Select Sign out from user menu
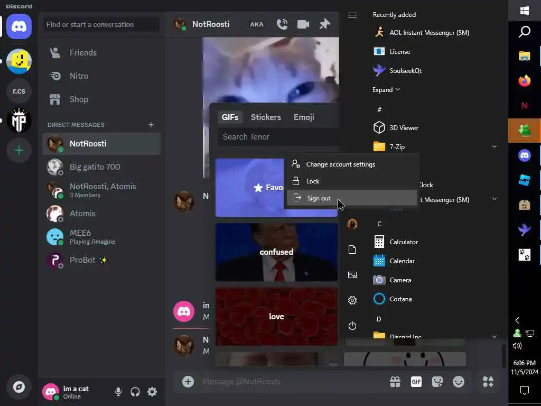The height and width of the screenshot is (406, 541). (x=351, y=198)
